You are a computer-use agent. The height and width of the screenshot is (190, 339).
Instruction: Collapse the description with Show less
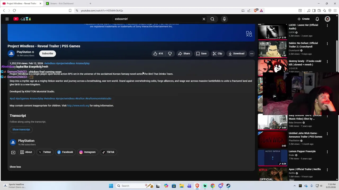15,167
